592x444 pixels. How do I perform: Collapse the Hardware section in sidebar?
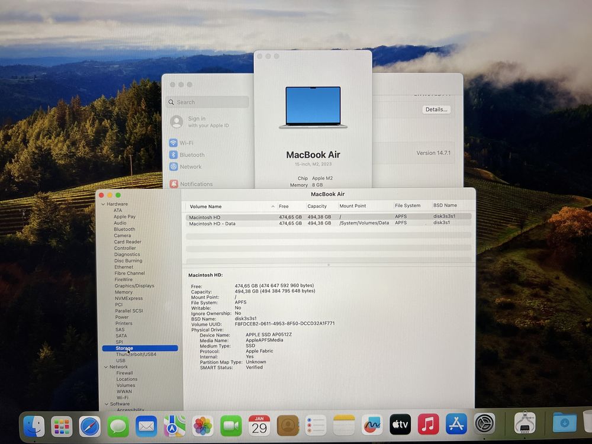pyautogui.click(x=103, y=204)
